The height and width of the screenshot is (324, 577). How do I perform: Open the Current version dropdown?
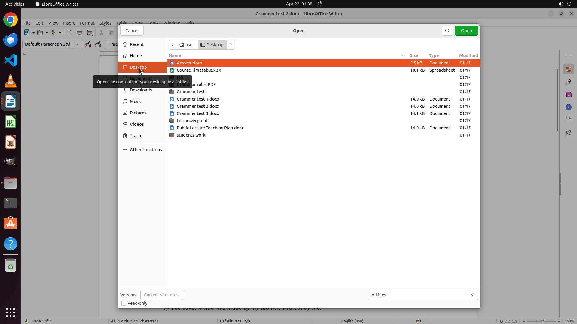click(x=162, y=295)
